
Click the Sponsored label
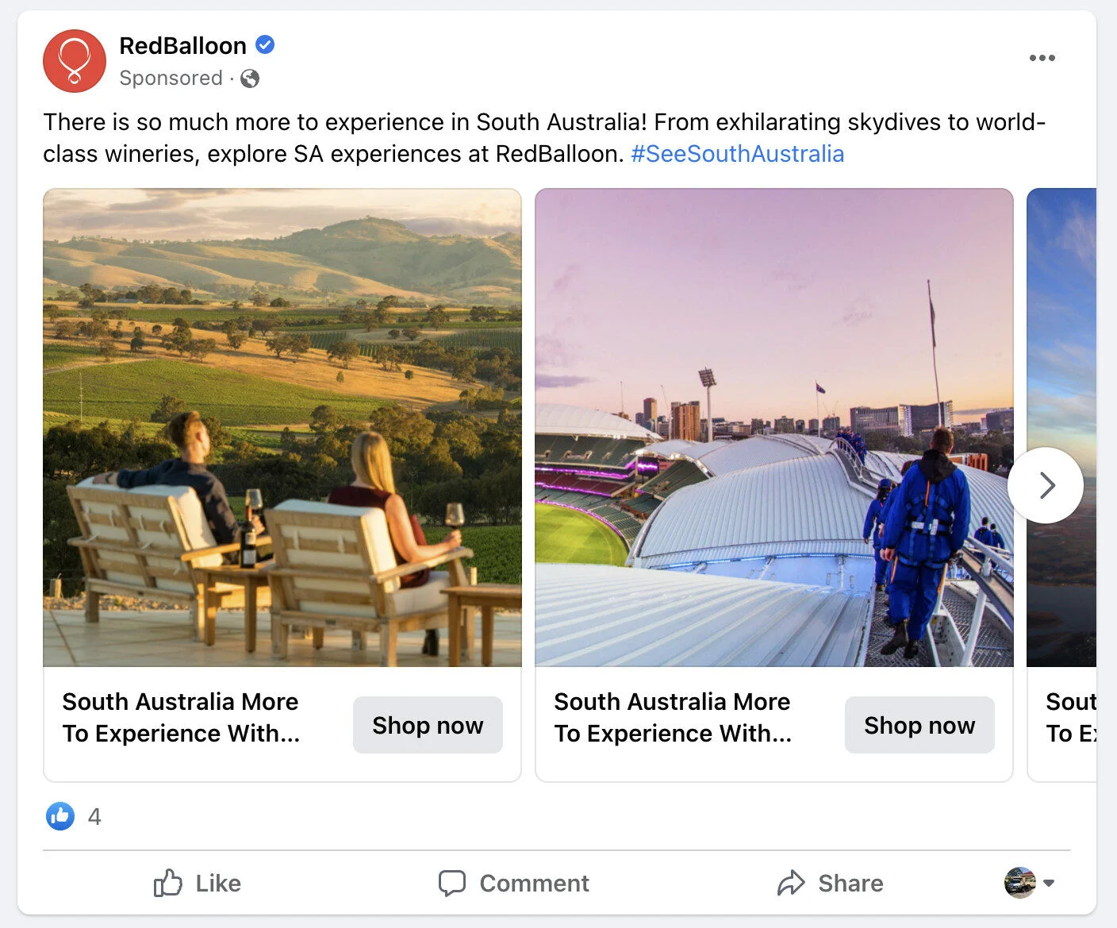point(171,79)
